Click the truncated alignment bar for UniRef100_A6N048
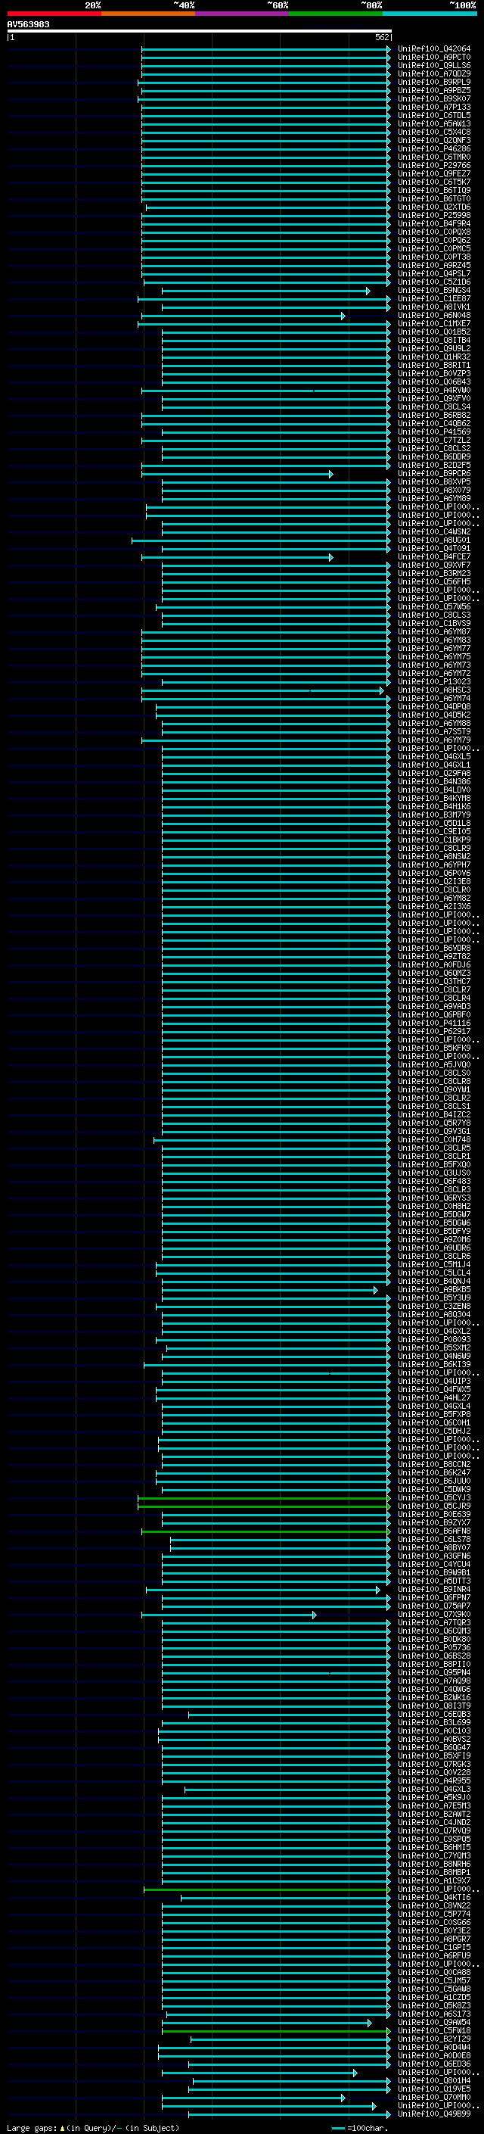 [x=244, y=316]
